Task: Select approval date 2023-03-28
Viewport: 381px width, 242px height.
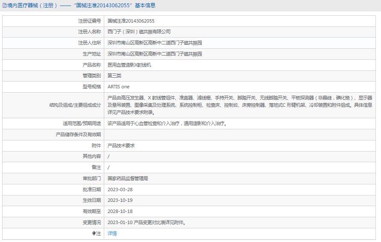Action: coord(120,190)
